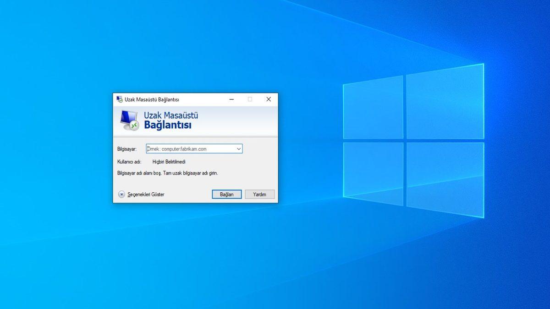Minimize the Uzak Masaüstü Bağlantısı window
550x309 pixels.
(231, 99)
